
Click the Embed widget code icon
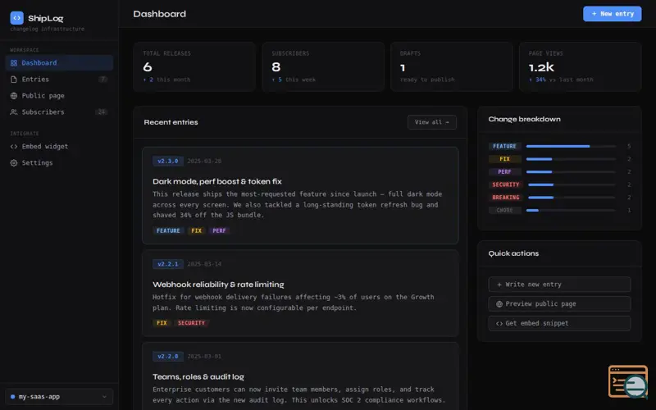coord(14,147)
